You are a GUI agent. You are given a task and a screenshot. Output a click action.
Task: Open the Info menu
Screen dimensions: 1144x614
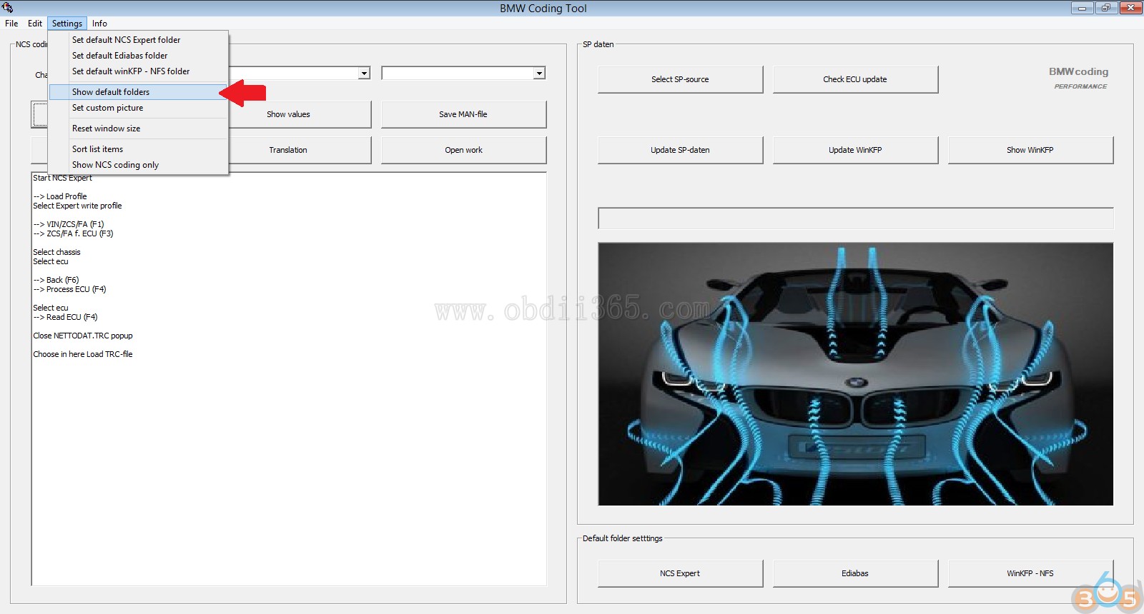pos(99,24)
